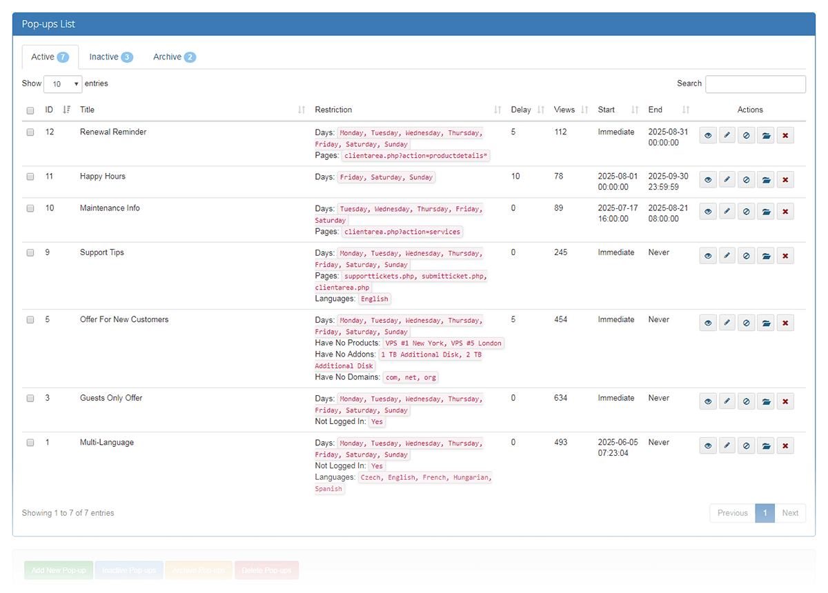This screenshot has width=828, height=593.
Task: Delete the Maintenance Info pop-up (red X)
Action: tap(785, 212)
